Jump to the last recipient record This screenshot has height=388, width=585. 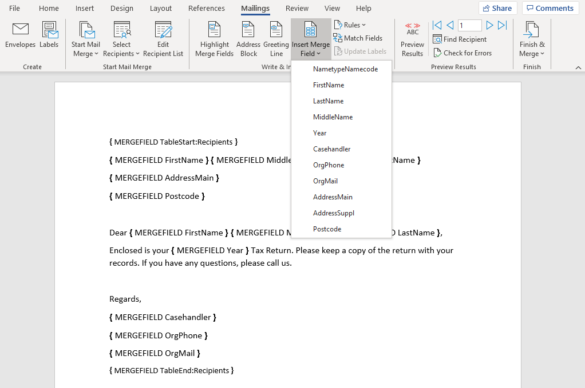[x=503, y=25]
